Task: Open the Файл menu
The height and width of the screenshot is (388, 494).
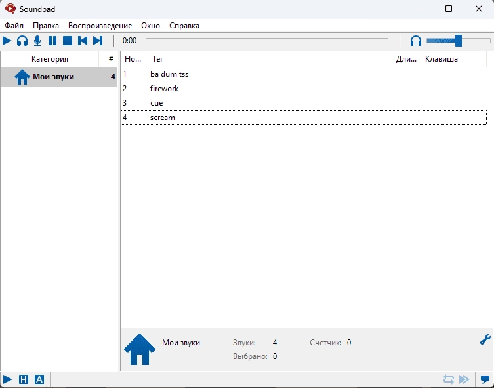Action: [x=14, y=26]
